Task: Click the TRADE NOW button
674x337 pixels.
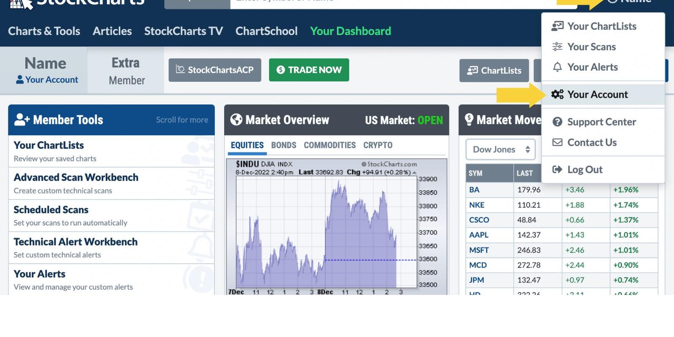Action: [309, 70]
